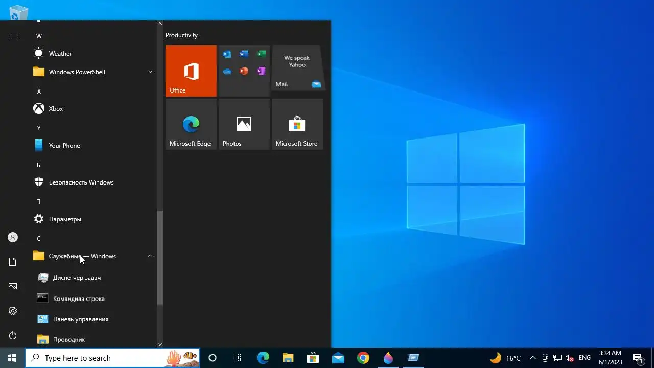
Task: Open the Mail live tile
Action: pyautogui.click(x=297, y=68)
